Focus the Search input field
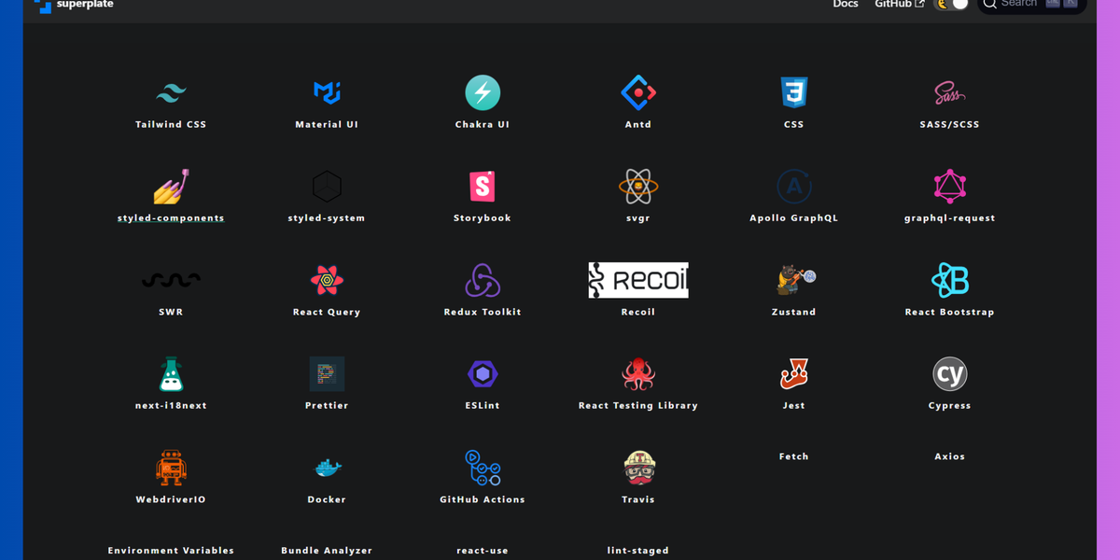The image size is (1120, 560). 1031,5
